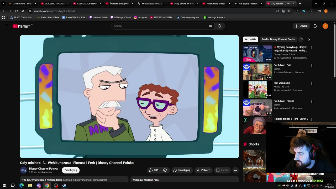Screen dimensions: 336x189
Task: Open blinkcn - Twitch bookmark
Action: click(98, 17)
